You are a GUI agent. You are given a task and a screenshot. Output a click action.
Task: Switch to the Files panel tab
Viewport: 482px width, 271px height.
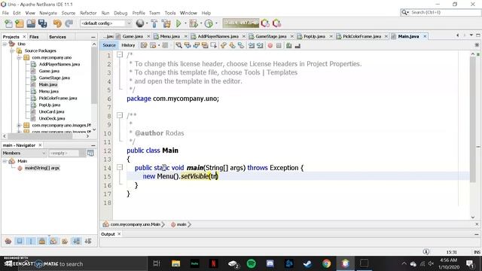34,37
